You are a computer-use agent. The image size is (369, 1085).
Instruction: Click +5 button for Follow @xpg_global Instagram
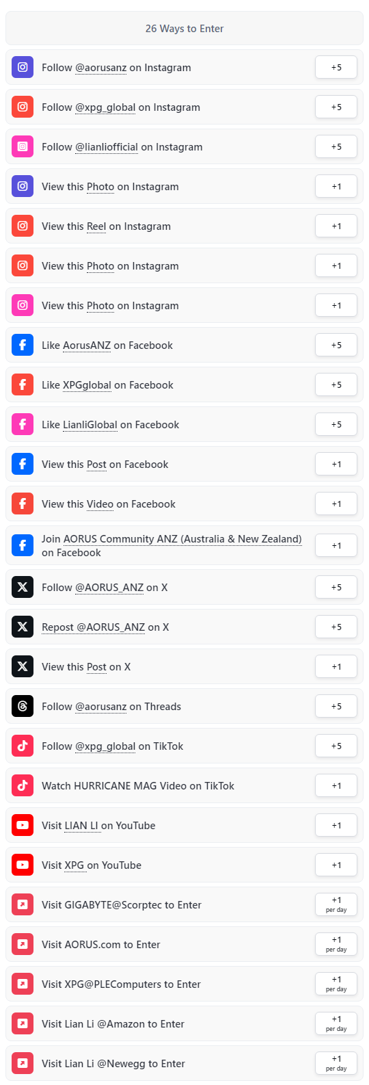(336, 107)
